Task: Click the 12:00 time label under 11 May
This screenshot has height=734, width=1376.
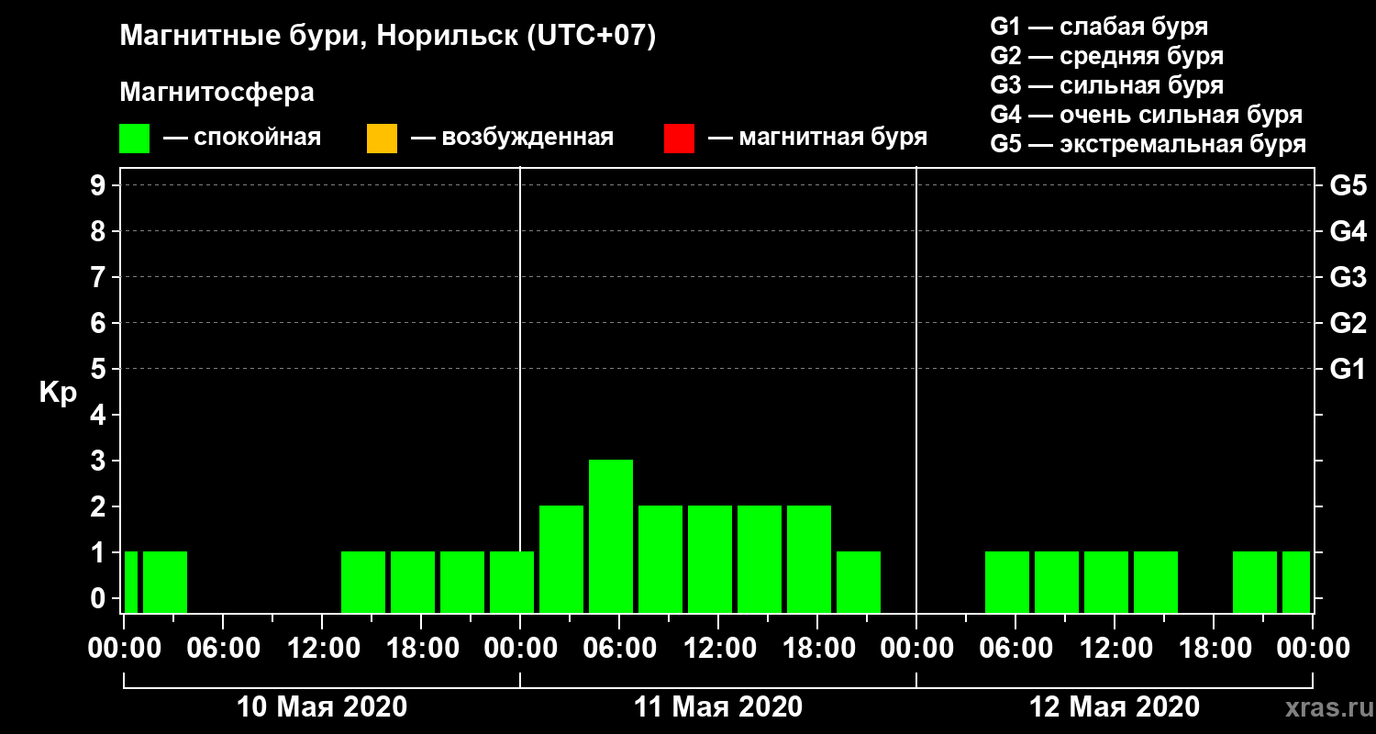Action: (718, 649)
